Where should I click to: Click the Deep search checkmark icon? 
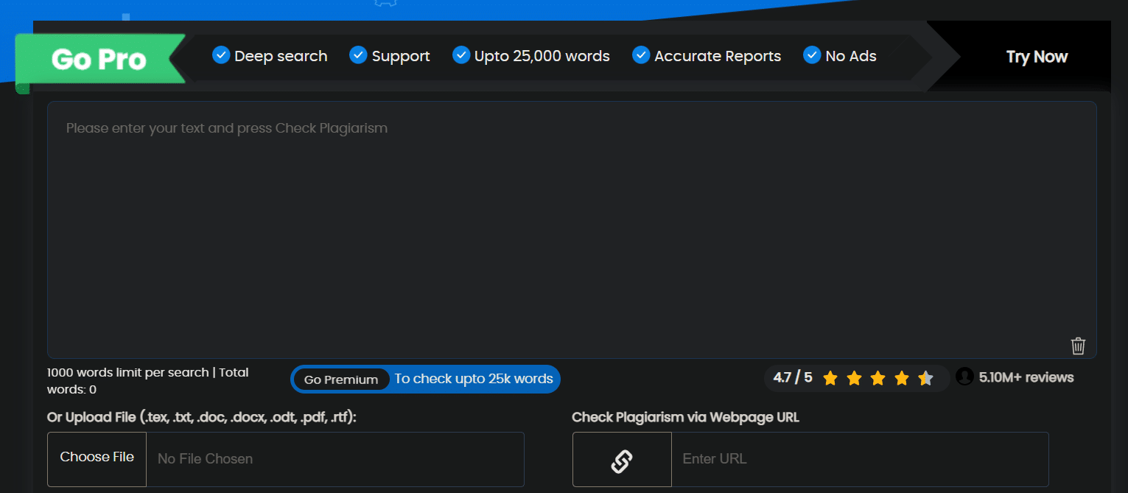pos(221,55)
